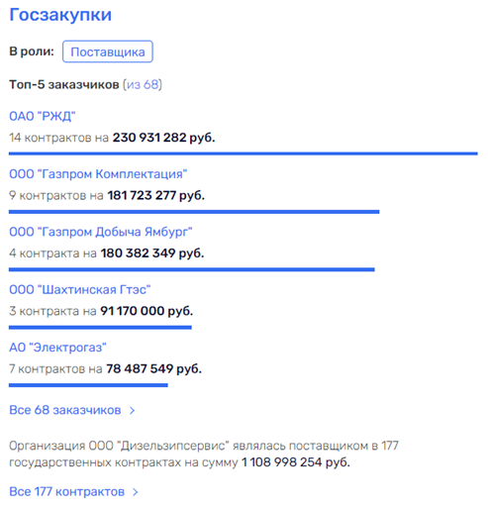Screen dimensions: 488x506
Task: Click the 230 931 282 руб. amount
Action: pos(163,138)
